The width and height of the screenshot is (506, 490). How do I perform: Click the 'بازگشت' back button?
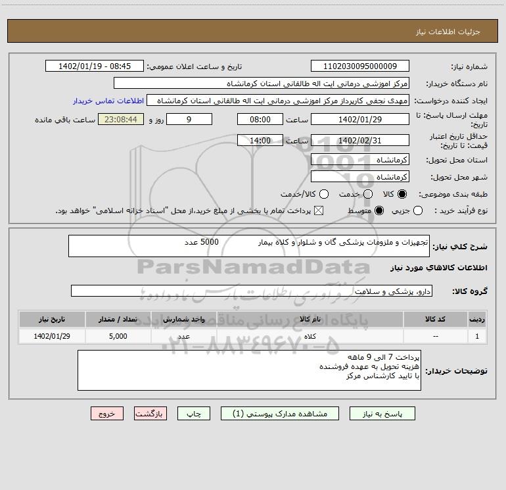[x=150, y=414]
